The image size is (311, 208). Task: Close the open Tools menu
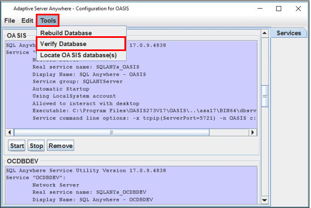click(48, 20)
